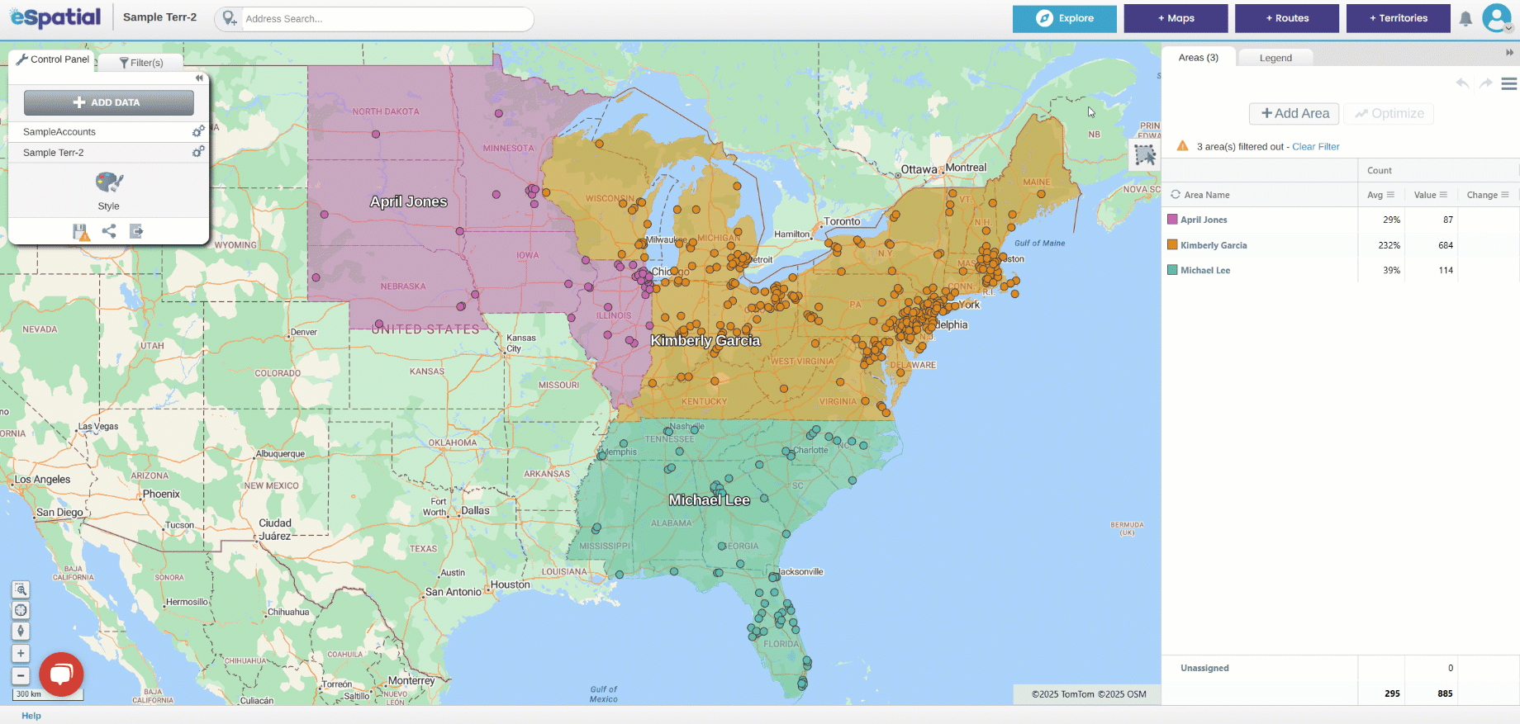The height and width of the screenshot is (724, 1520).
Task: Click the Area Name column header
Action: [x=1207, y=195]
